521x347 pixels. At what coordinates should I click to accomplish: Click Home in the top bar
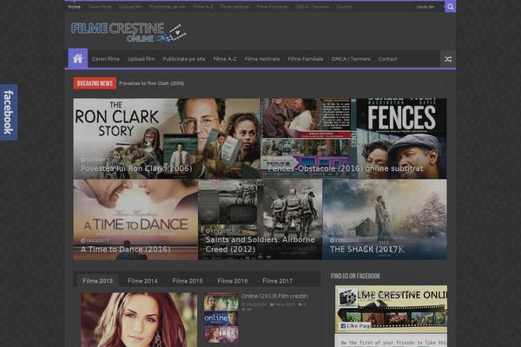pyautogui.click(x=74, y=7)
